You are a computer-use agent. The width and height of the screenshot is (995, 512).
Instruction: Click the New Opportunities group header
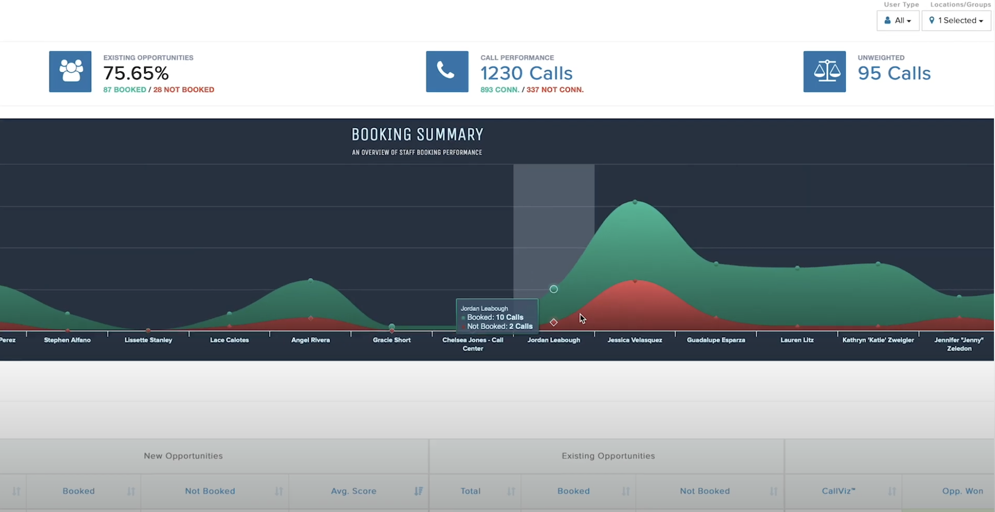[x=183, y=456]
